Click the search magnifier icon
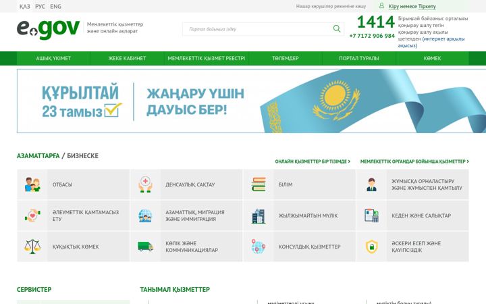486x304 pixels. 337,29
